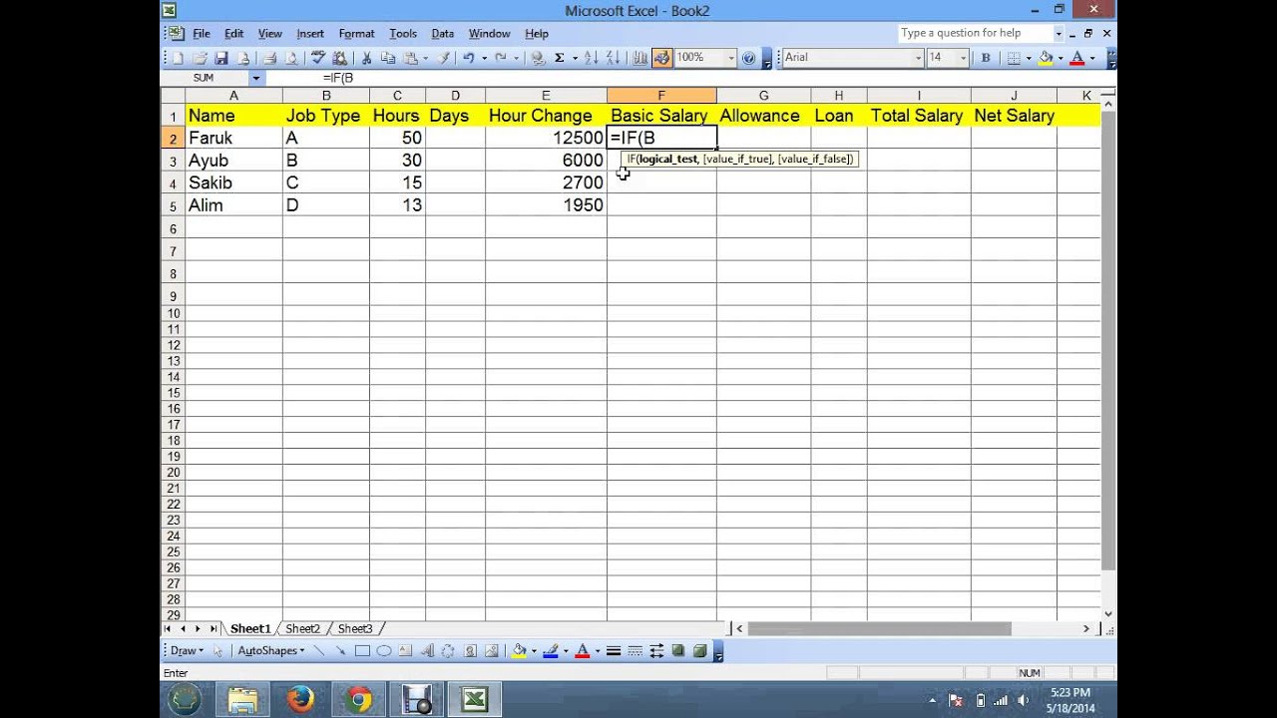Select the Line tool in Drawing toolbar
Screen dimensions: 1277x718
[x=318, y=651]
